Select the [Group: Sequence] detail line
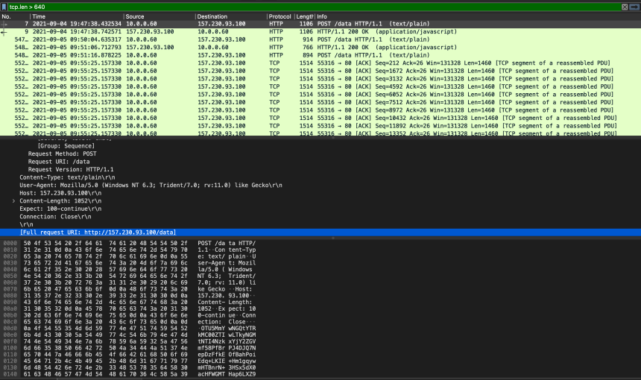Viewport: 641px width, 380px height. [x=66, y=146]
